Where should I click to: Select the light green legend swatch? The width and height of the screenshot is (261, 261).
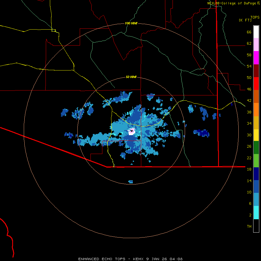coord(256,161)
